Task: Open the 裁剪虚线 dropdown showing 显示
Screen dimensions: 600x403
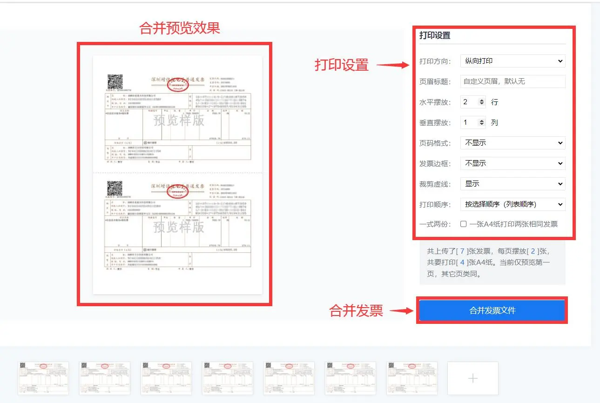Action: pos(512,184)
